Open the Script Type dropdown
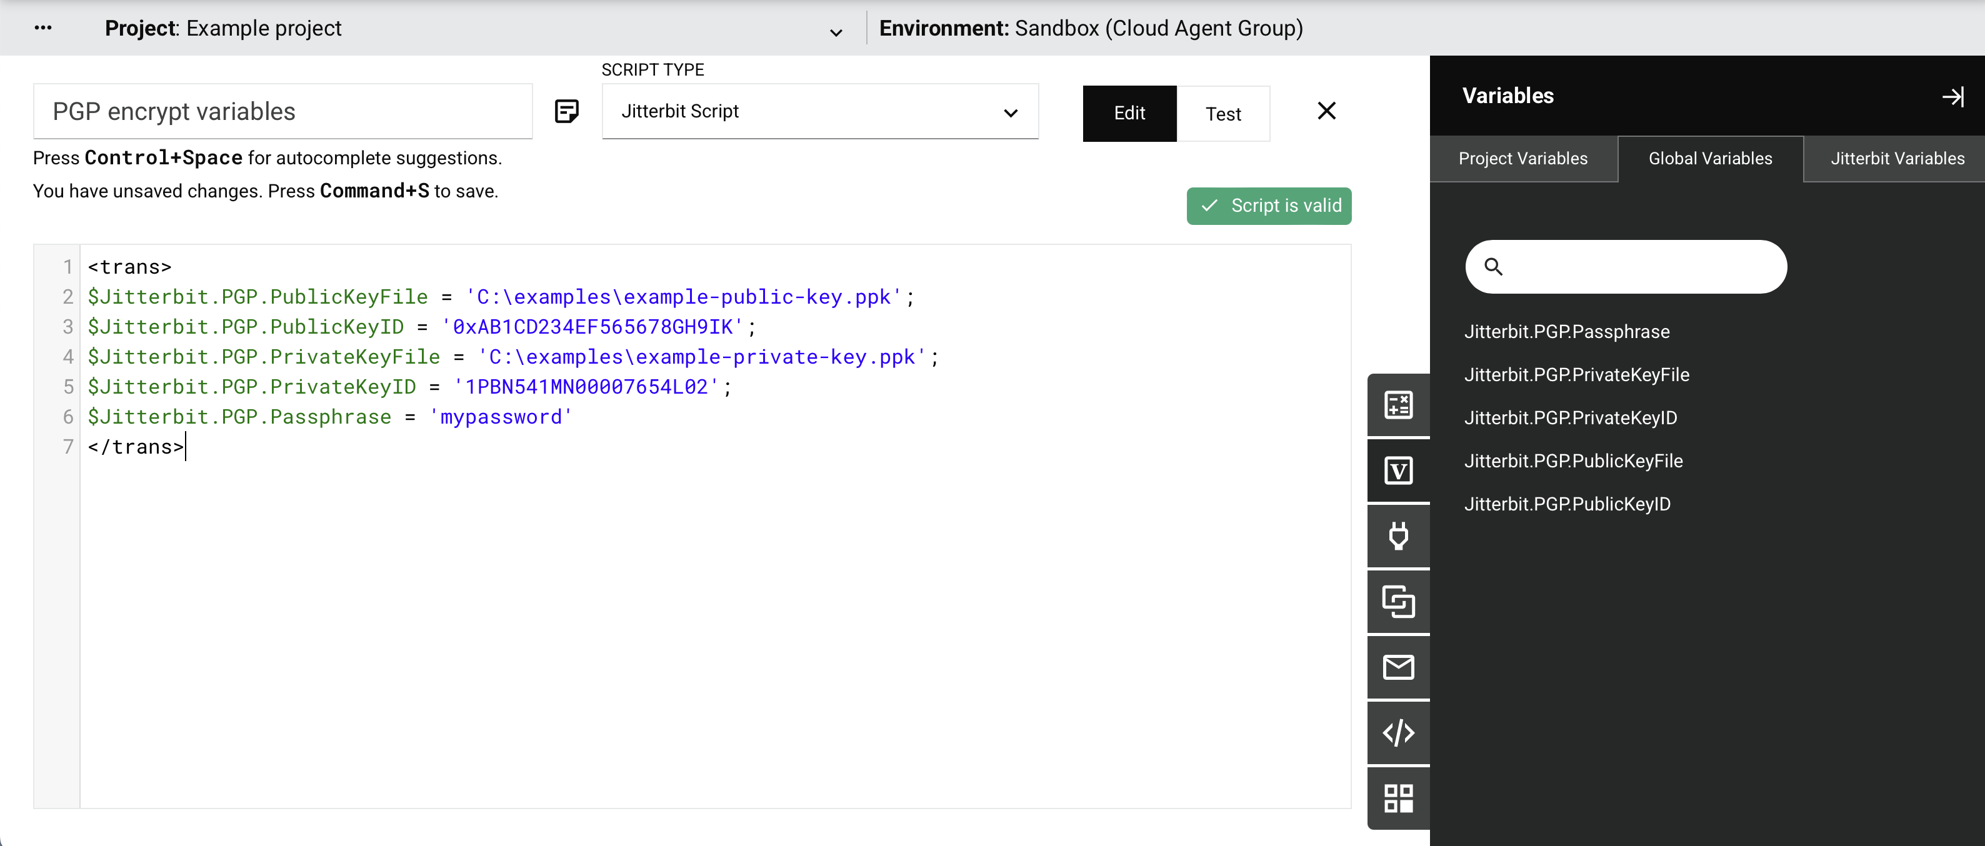Viewport: 1985px width, 846px height. coord(820,112)
